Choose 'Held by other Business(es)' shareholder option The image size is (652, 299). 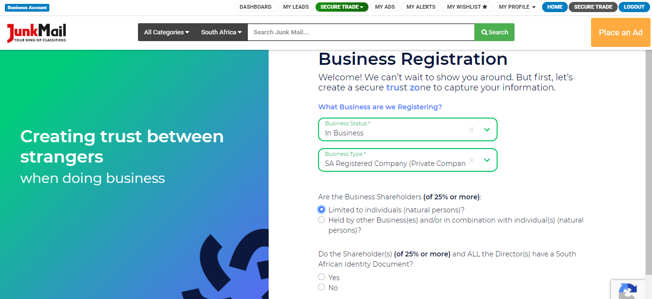pyautogui.click(x=321, y=219)
